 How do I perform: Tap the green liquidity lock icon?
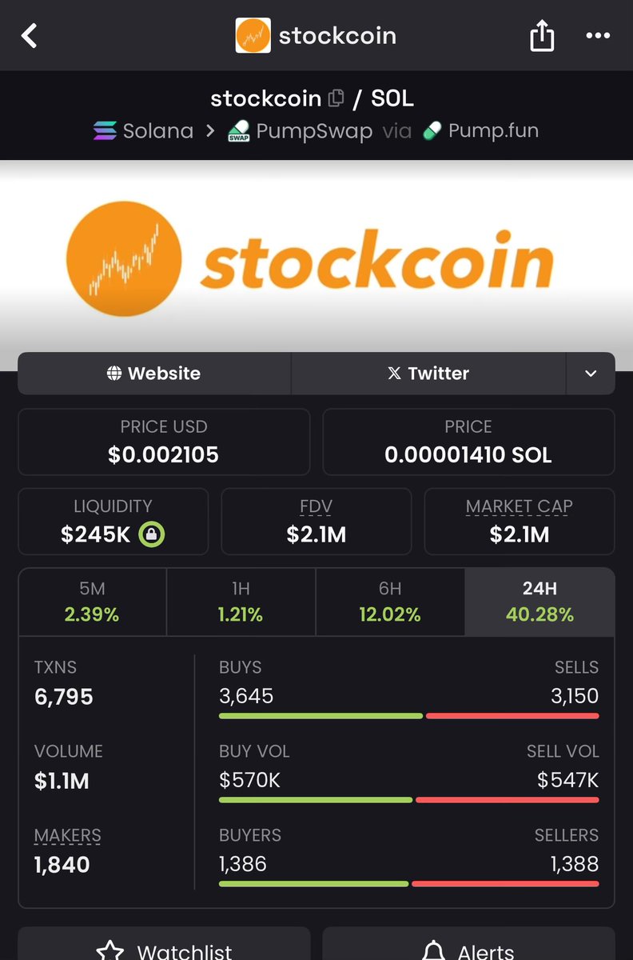pyautogui.click(x=151, y=534)
